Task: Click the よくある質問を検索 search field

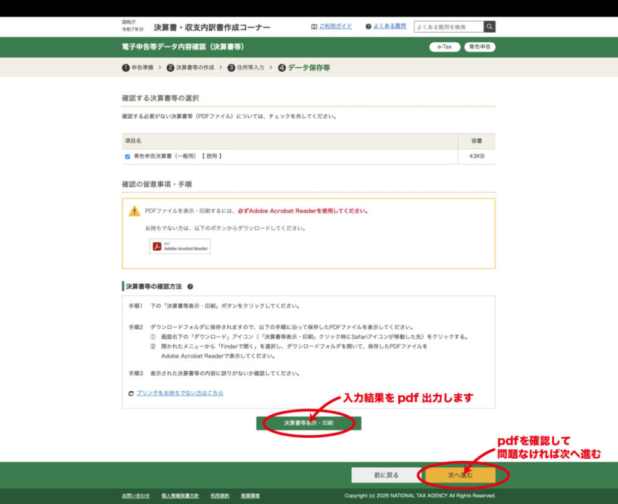Action: 448,27
